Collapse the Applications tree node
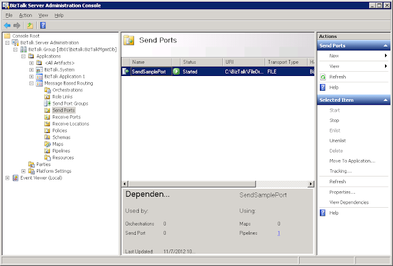 click(x=23, y=56)
